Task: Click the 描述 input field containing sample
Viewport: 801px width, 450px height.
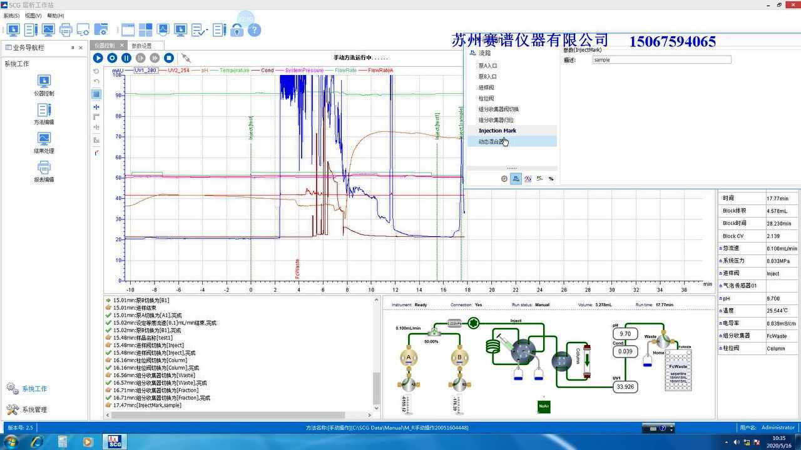Action: pyautogui.click(x=661, y=60)
